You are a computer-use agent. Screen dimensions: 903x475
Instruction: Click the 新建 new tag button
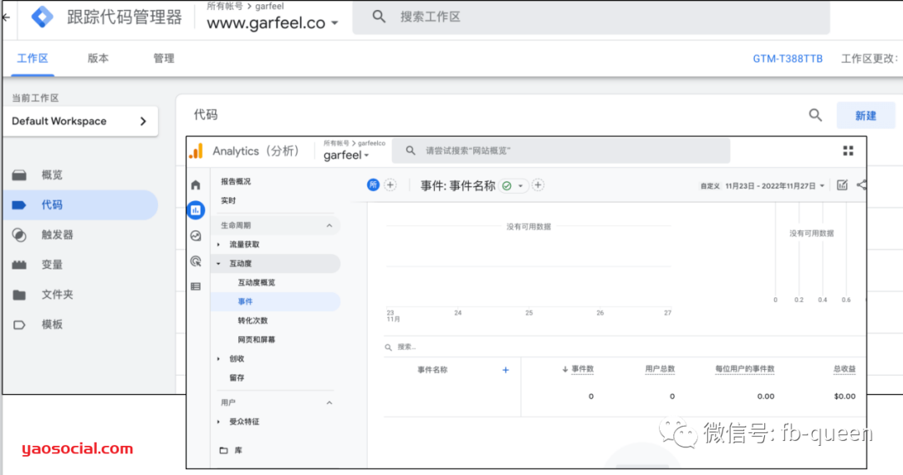(865, 115)
